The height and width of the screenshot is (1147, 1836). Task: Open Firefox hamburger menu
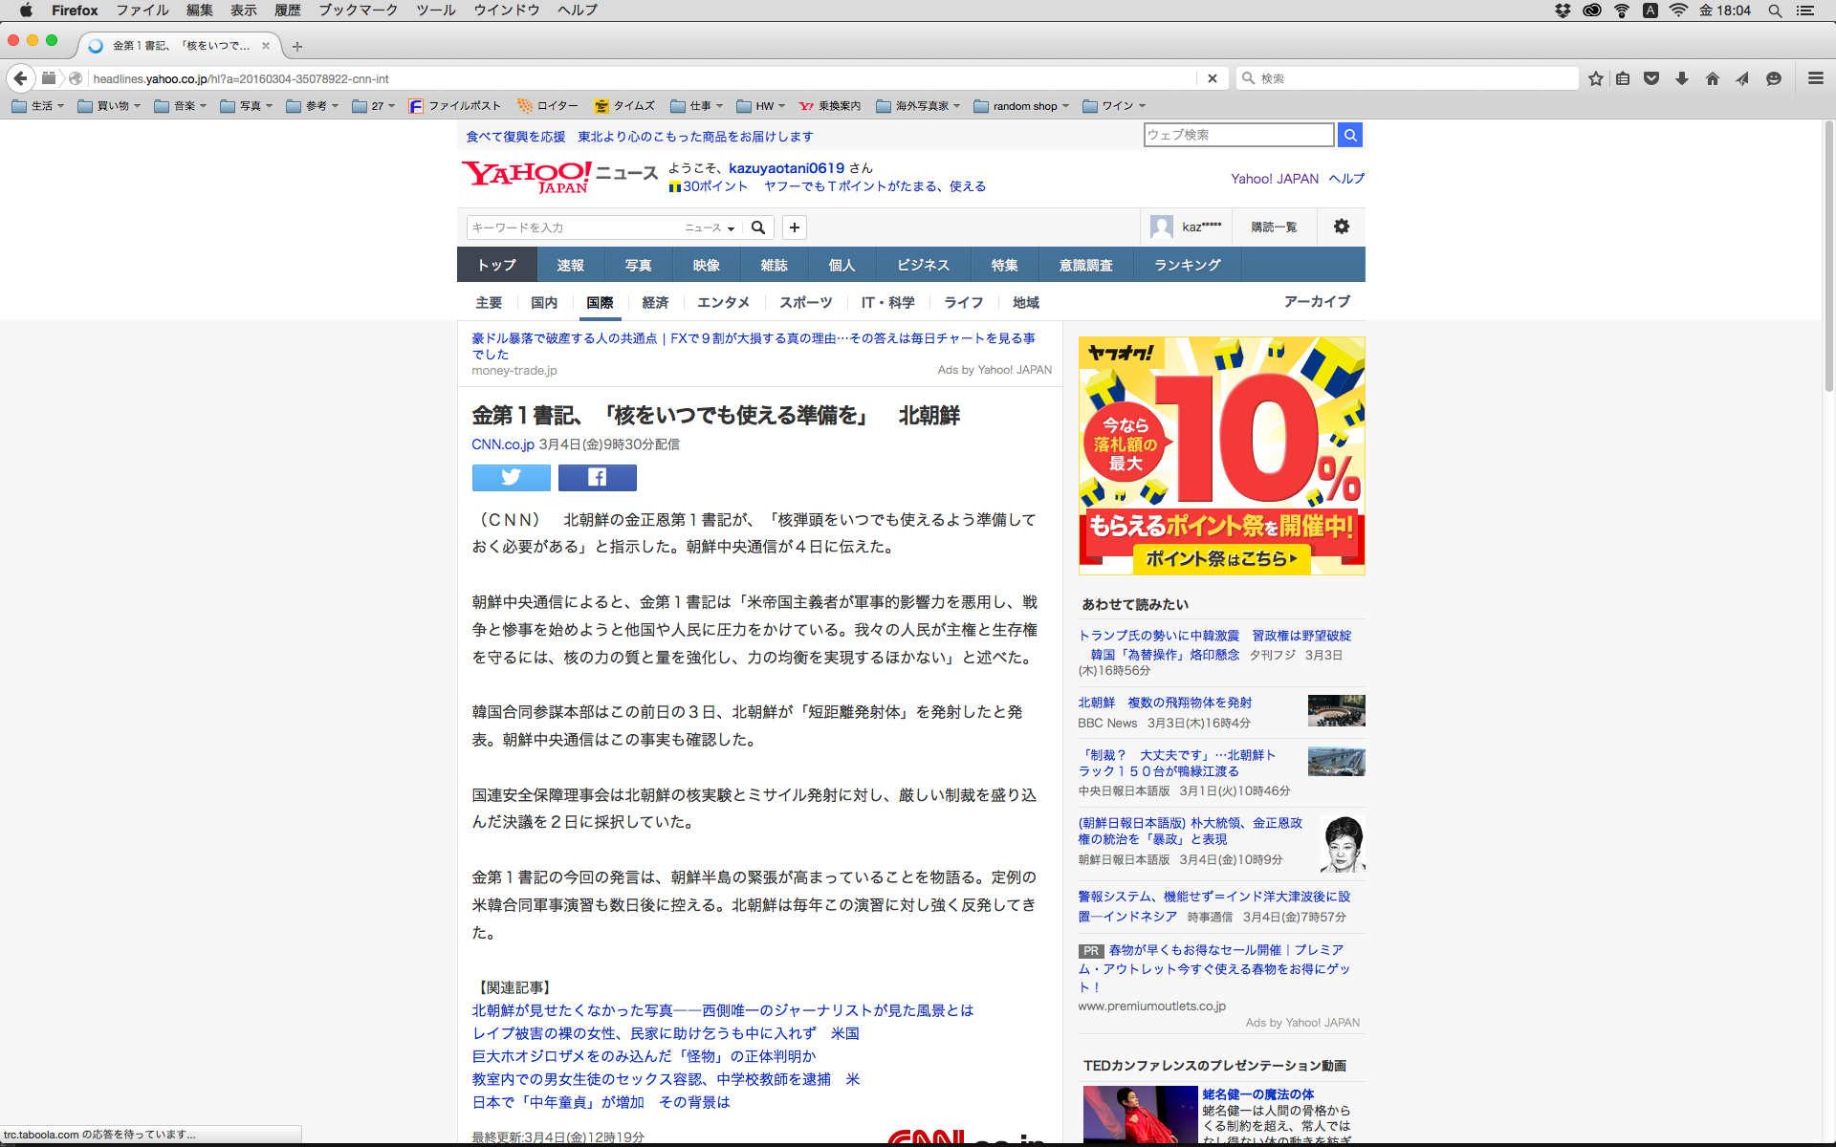(1815, 78)
